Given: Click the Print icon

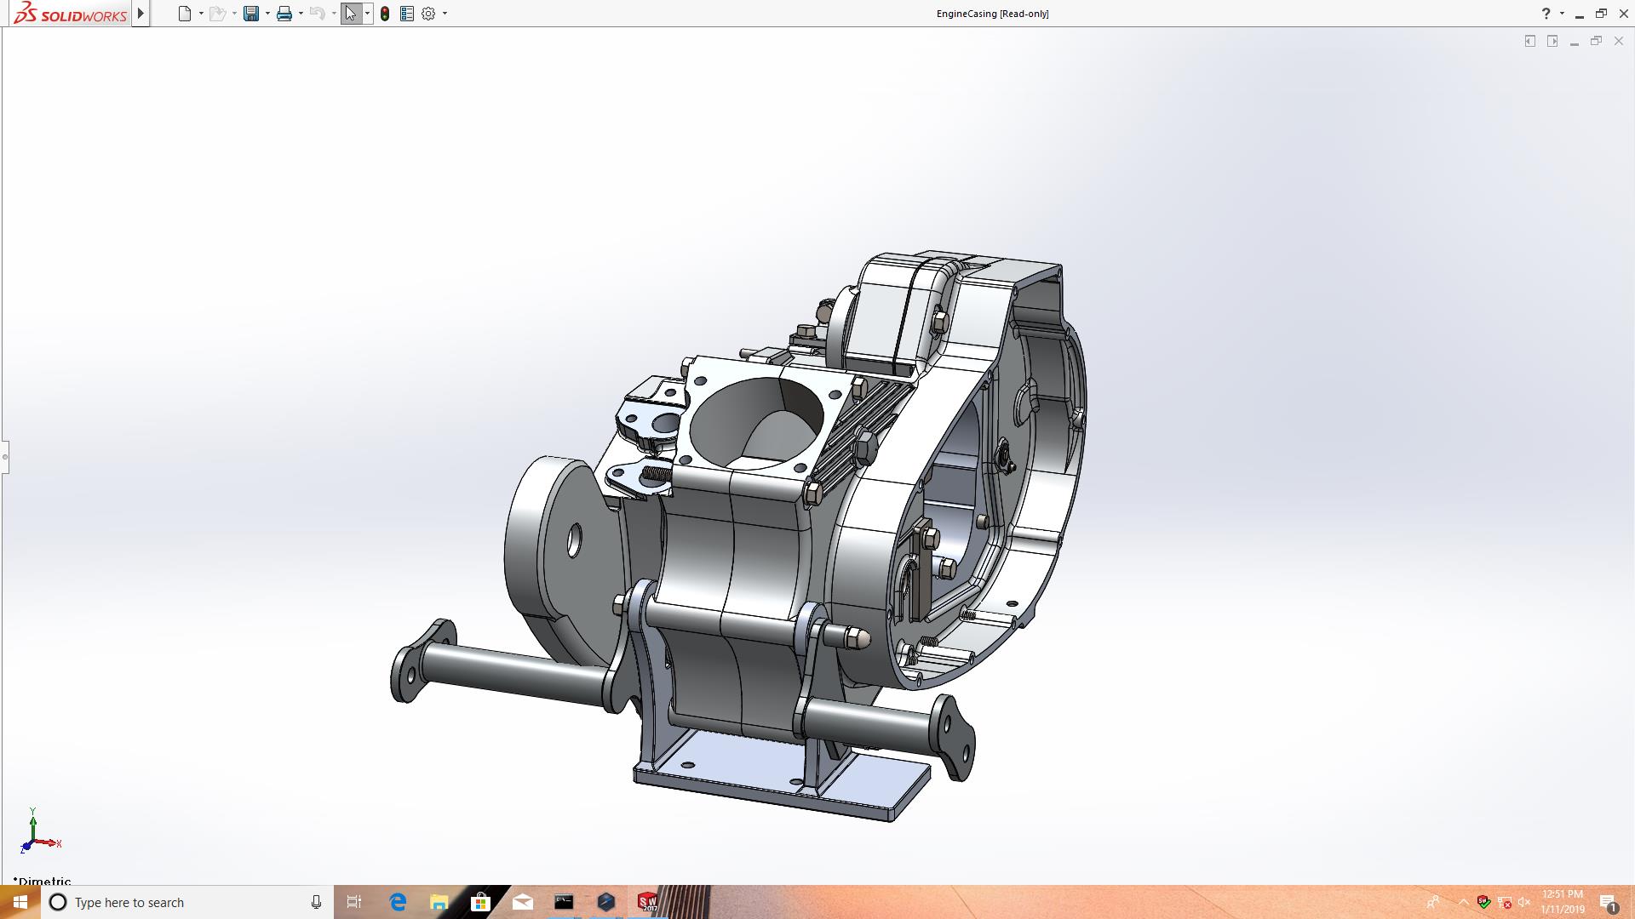Looking at the screenshot, I should (x=284, y=14).
